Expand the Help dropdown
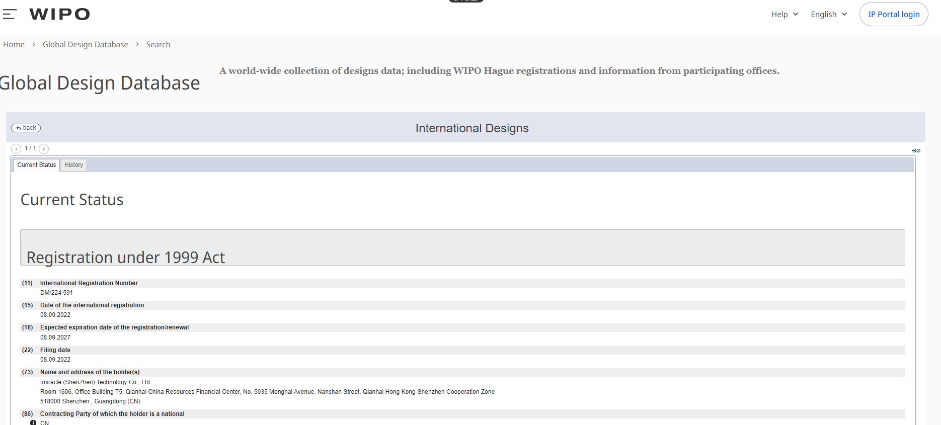 (x=785, y=14)
